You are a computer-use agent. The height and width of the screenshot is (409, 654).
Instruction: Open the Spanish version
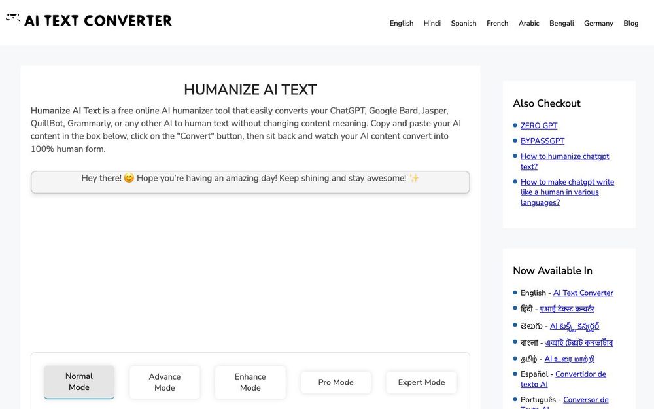click(x=463, y=23)
